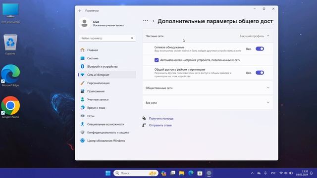Open Приложения settings section
The width and height of the screenshot is (317, 178).
(107, 91)
